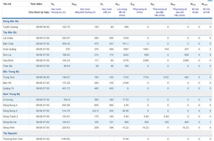Click the Thượng Kon Tum reservoir name
Screen dimensions: 214x141
13,139
